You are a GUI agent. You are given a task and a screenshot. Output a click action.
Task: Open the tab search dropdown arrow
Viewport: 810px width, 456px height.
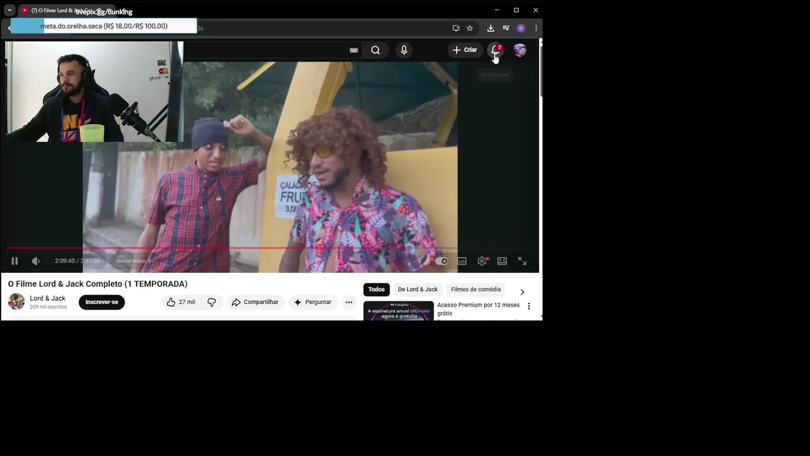coord(9,10)
